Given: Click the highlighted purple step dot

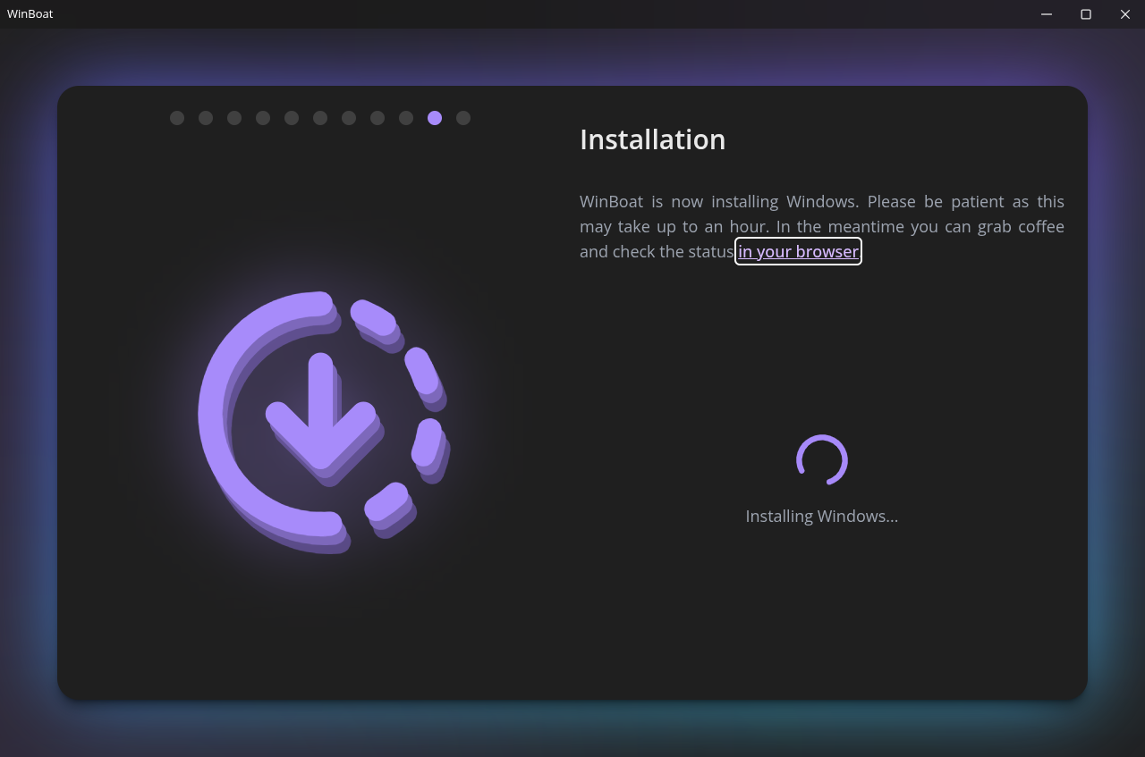Looking at the screenshot, I should 435,118.
